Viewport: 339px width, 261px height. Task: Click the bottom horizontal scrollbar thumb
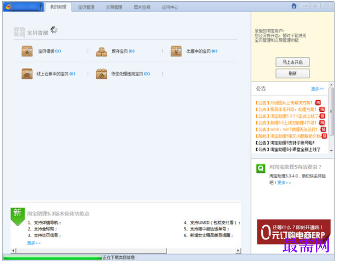[x=92, y=250]
